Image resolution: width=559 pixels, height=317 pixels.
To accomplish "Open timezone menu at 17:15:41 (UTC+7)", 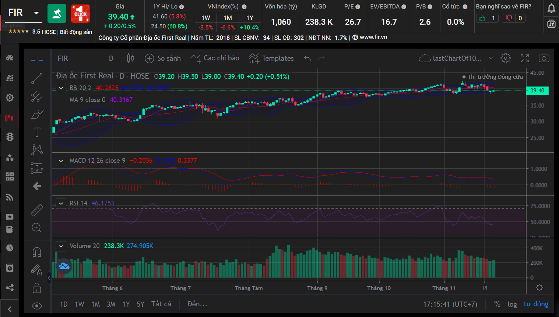I will point(450,304).
